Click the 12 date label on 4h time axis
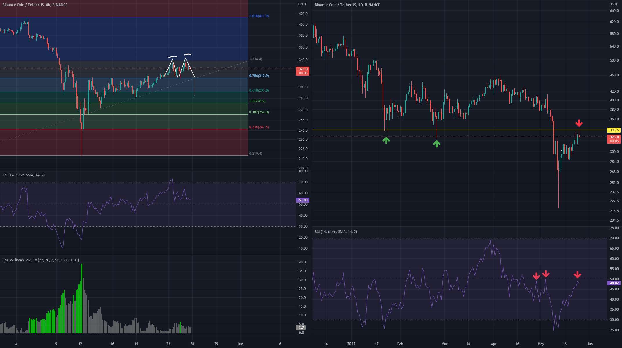 point(80,344)
